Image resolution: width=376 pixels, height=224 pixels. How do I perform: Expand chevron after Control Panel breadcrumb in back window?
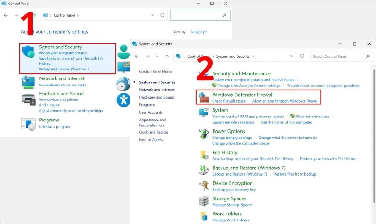coord(78,15)
